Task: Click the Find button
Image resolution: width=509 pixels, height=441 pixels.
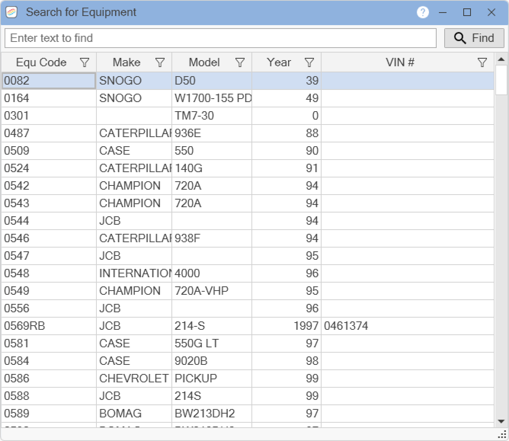Action: 474,38
